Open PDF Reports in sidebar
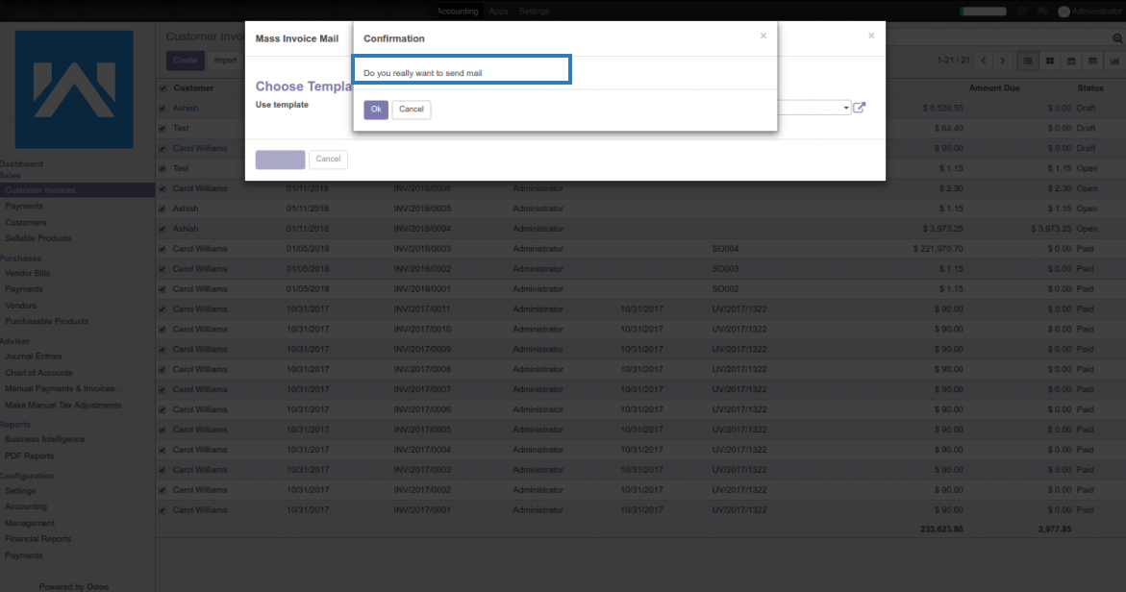The image size is (1126, 592). [30, 456]
